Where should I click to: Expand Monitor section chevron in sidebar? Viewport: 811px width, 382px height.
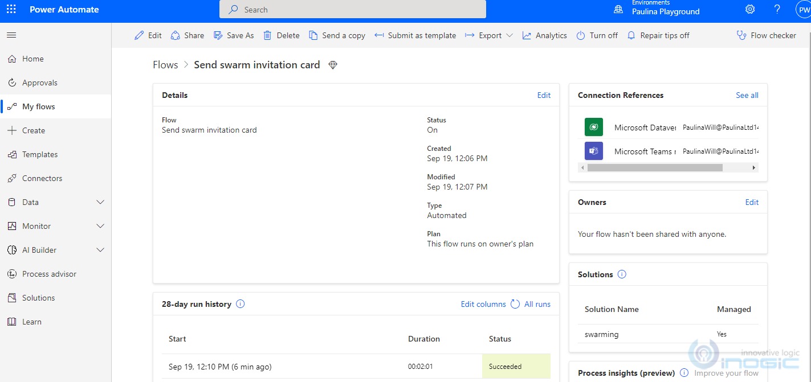pos(101,226)
